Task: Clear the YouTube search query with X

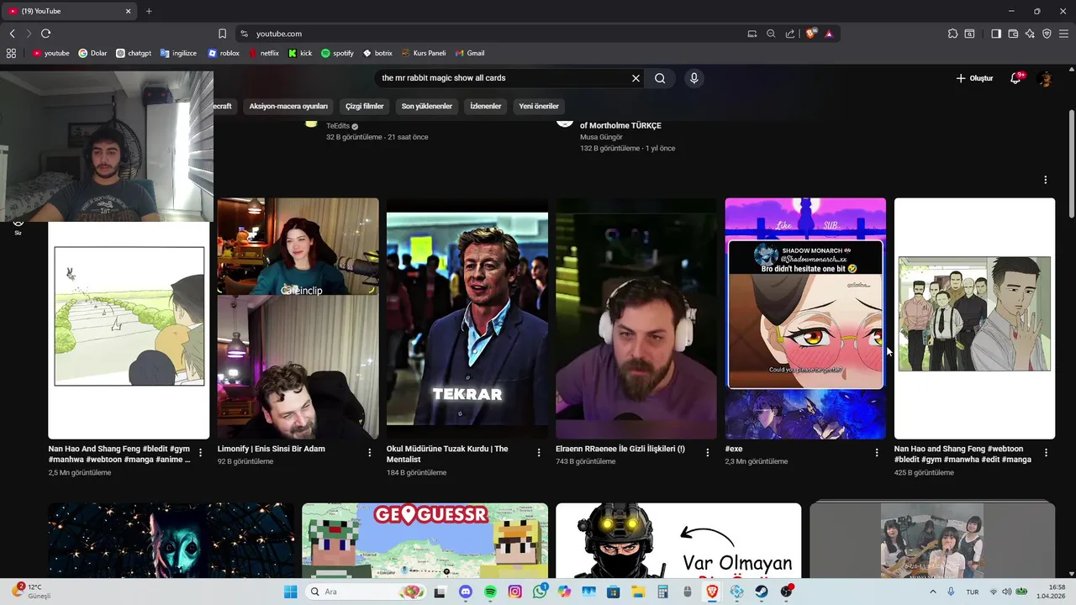Action: 636,78
